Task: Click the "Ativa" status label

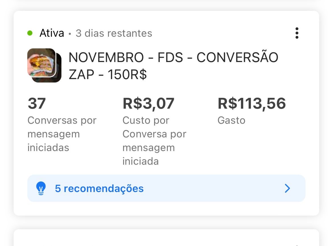Action: [52, 33]
